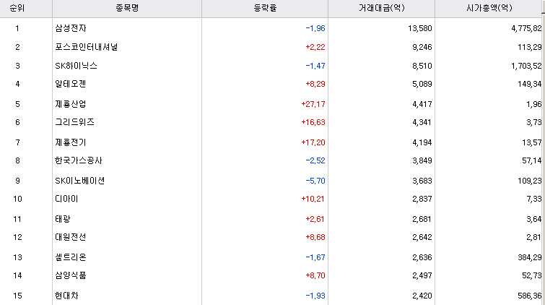Click trading value 4,341

coord(422,122)
